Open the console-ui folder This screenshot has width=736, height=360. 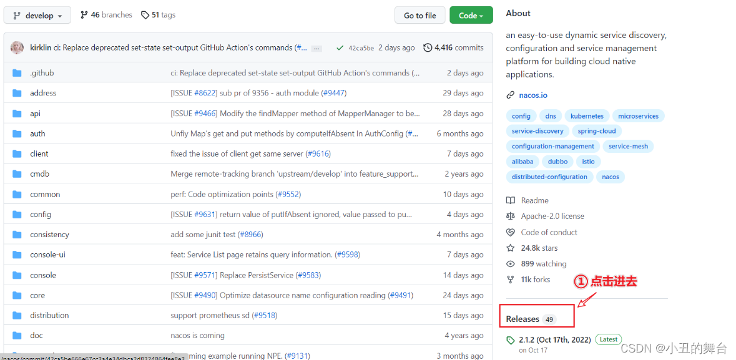coord(47,255)
